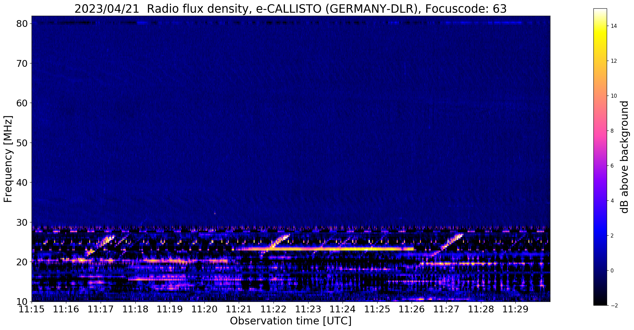Click the colorbar tick label 0

612,271
